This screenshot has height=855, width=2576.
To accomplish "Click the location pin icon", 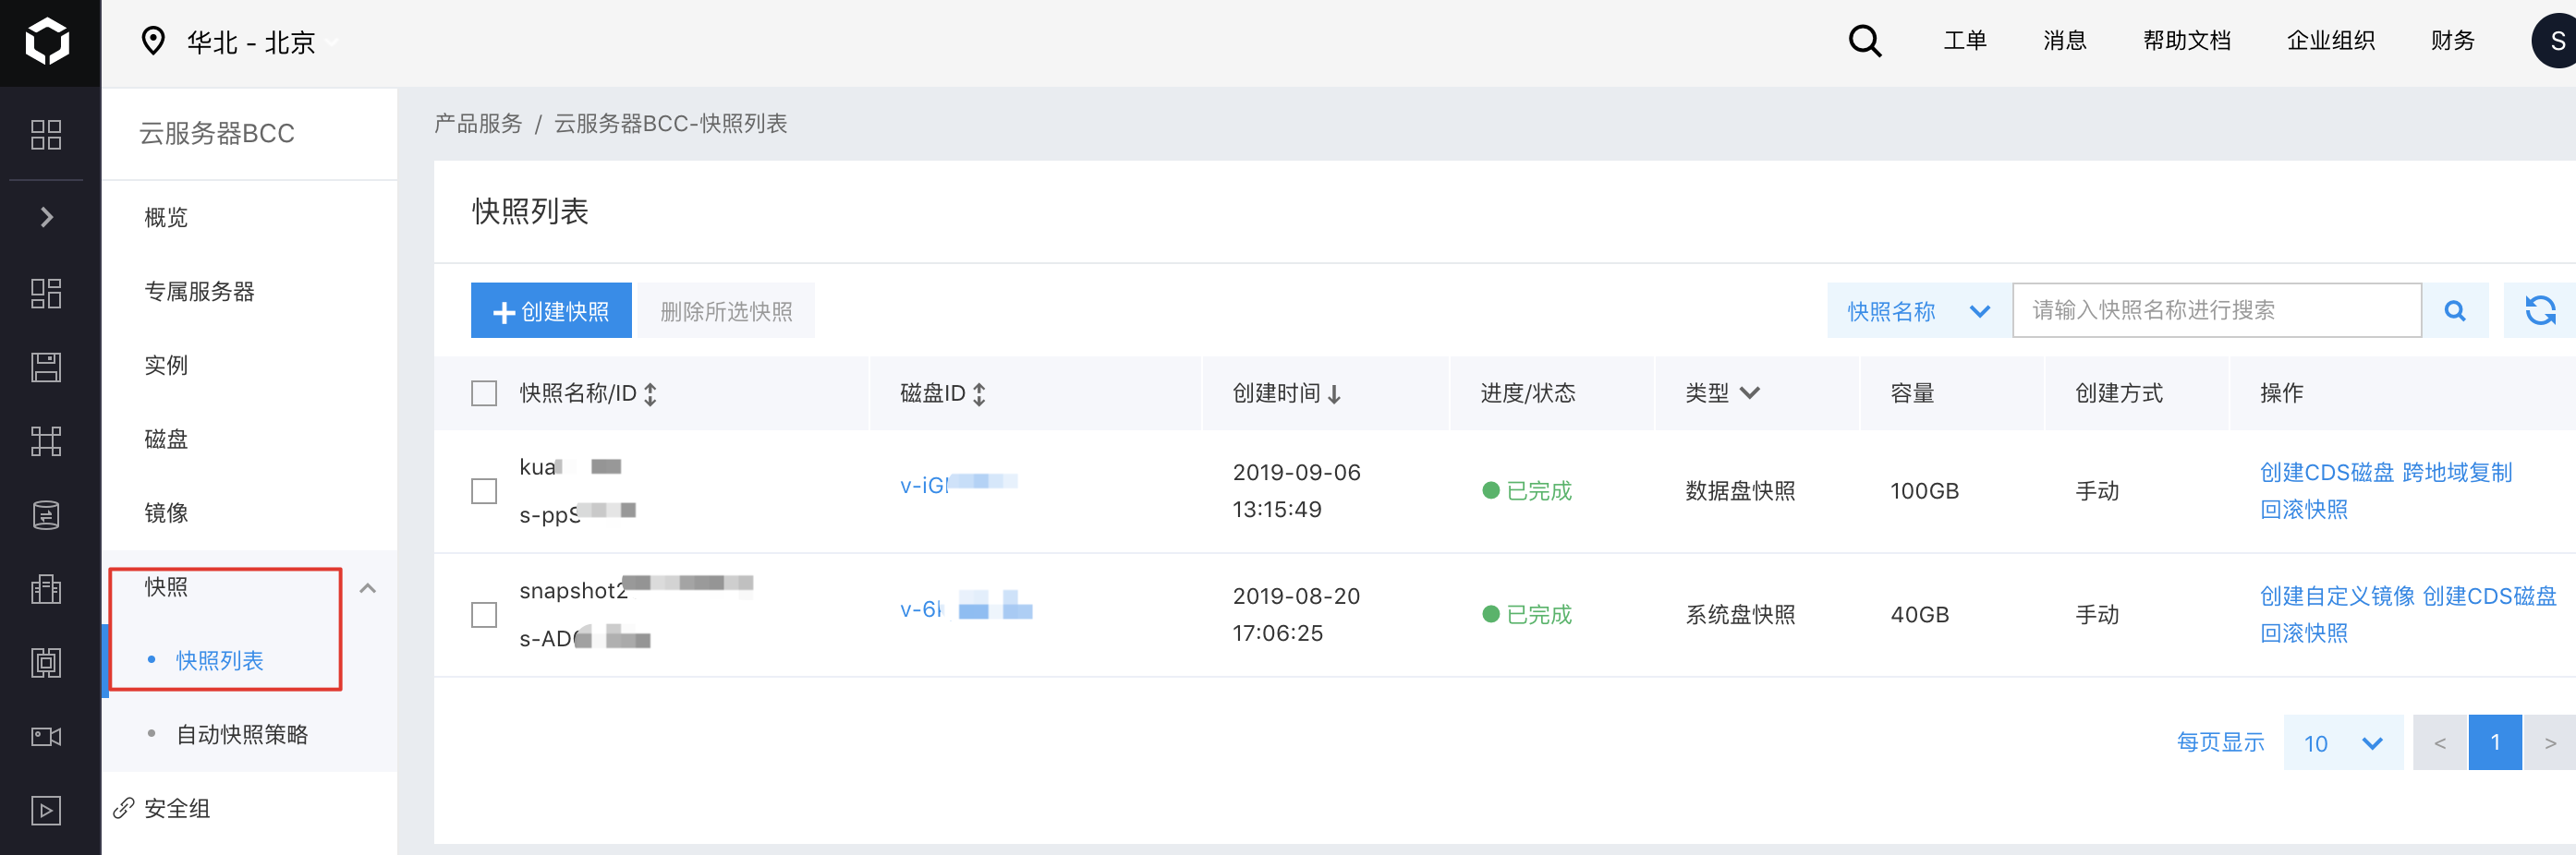I will click(x=153, y=41).
